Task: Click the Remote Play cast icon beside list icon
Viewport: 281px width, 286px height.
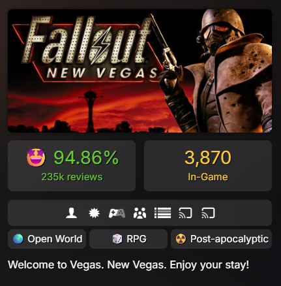Action: pos(185,213)
